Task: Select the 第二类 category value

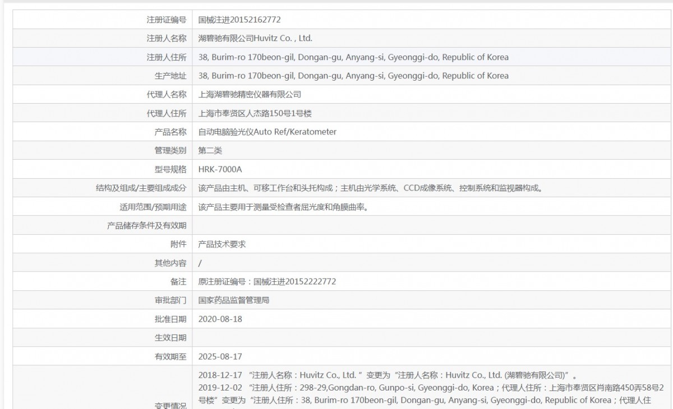Action: pos(211,151)
